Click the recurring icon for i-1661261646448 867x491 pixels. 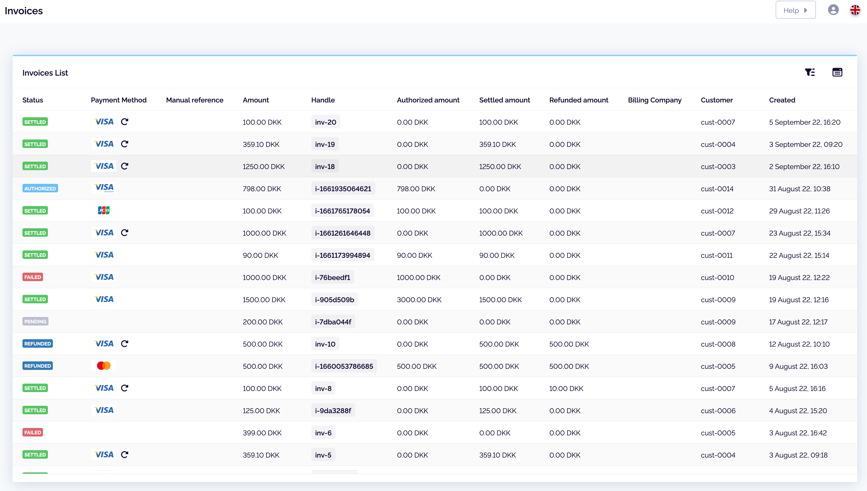(x=125, y=233)
